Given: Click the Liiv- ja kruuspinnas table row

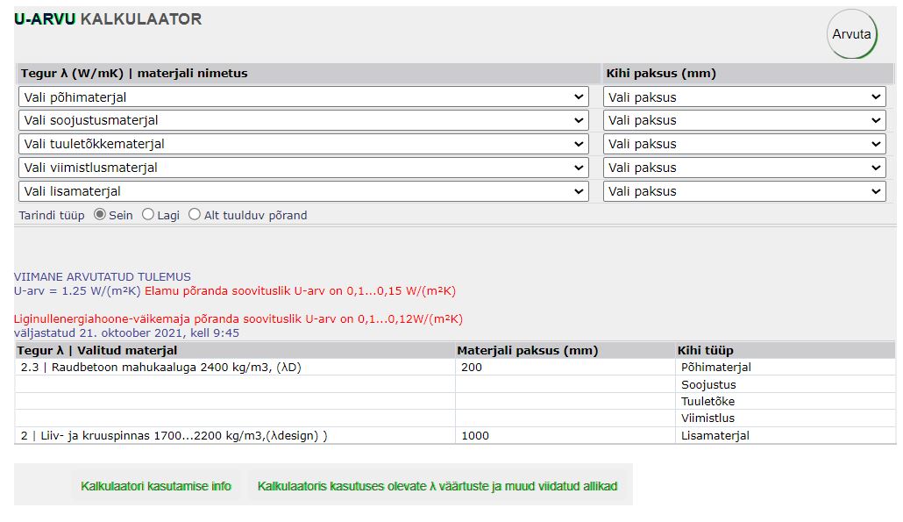Looking at the screenshot, I should pos(174,435).
